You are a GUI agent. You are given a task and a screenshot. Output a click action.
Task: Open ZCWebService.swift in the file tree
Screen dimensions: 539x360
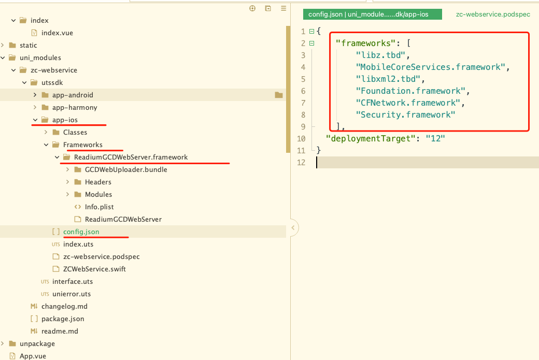[94, 269]
